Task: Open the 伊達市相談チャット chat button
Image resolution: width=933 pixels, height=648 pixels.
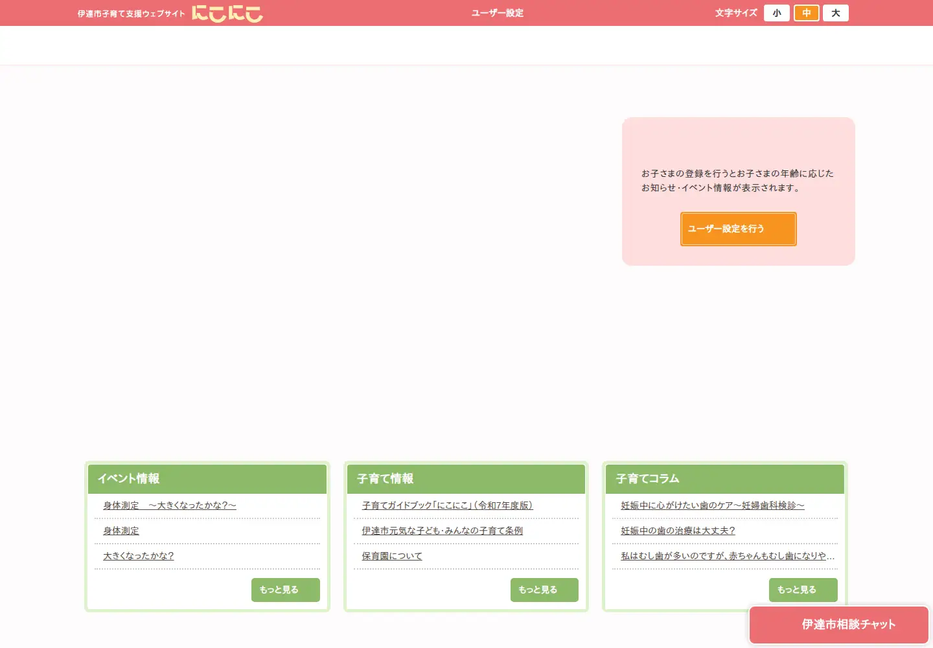Action: pos(839,625)
